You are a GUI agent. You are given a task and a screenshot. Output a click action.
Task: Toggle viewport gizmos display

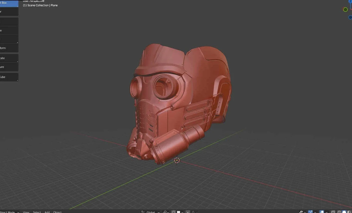coord(310,212)
